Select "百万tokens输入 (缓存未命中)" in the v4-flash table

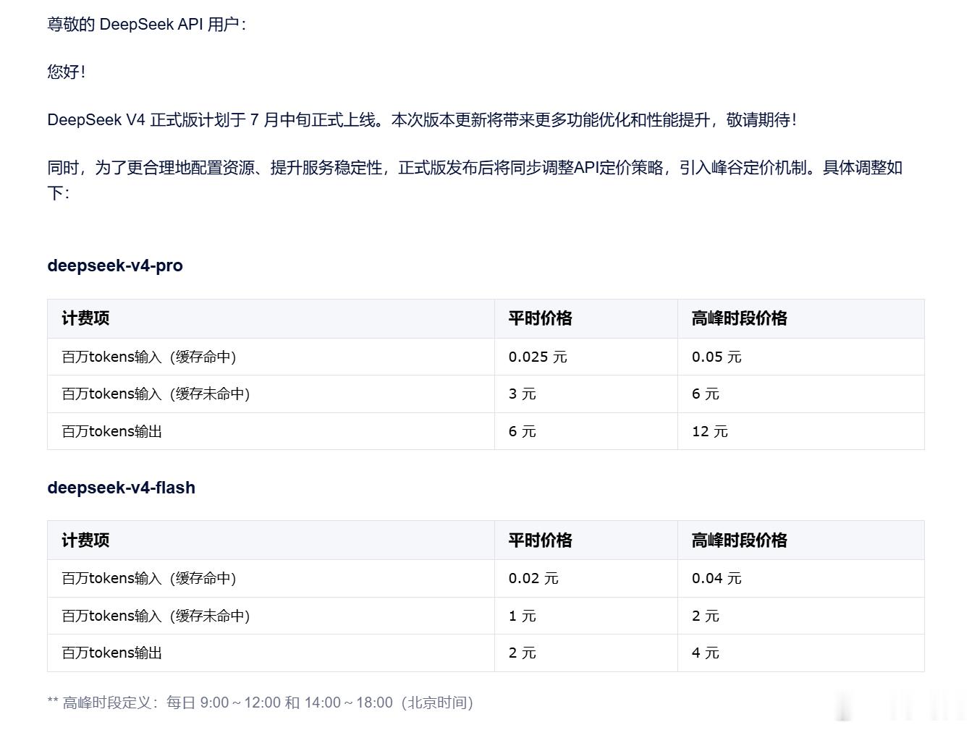point(156,616)
